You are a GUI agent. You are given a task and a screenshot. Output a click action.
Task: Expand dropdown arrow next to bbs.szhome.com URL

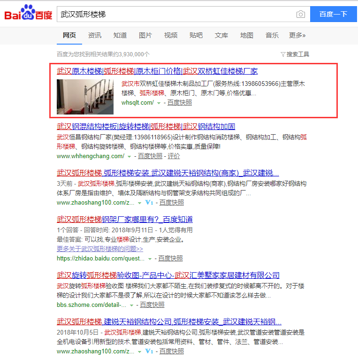click(x=131, y=305)
